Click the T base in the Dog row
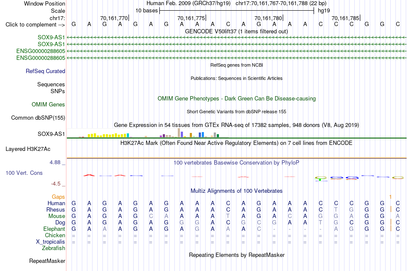The height and width of the screenshot is (271, 407). click(320, 223)
